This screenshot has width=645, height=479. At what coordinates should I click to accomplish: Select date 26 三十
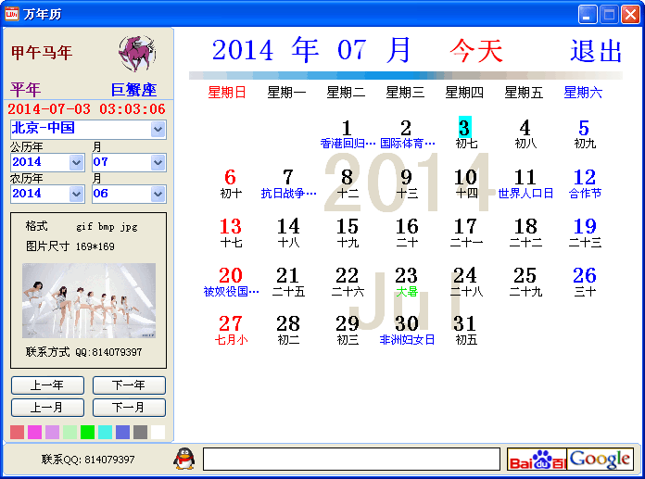point(585,282)
